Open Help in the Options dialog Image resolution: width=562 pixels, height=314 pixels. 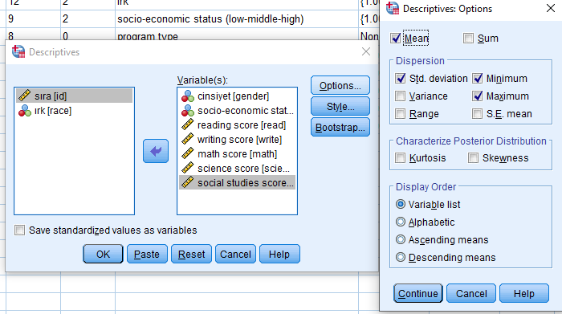coord(524,294)
